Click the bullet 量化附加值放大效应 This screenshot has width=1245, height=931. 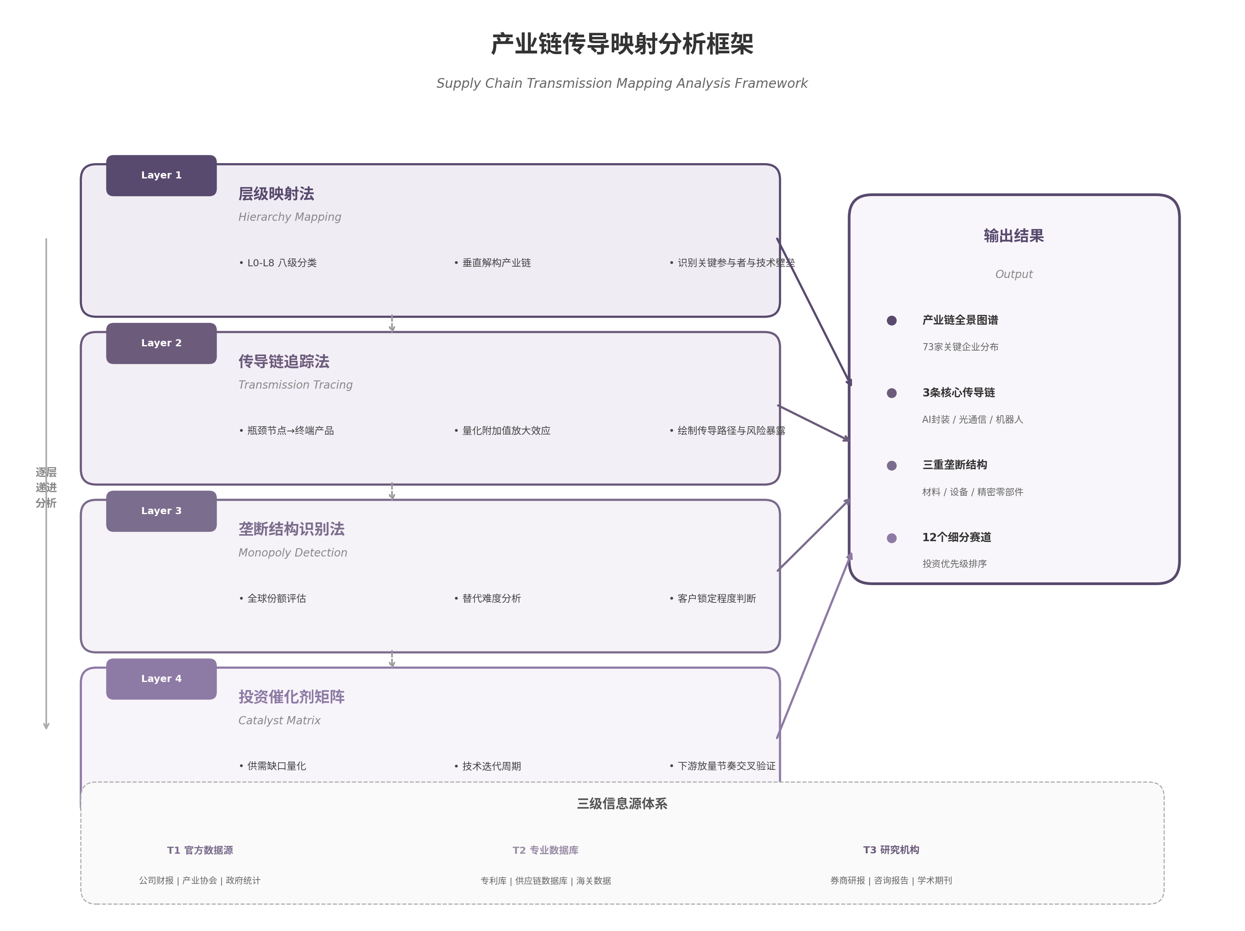pos(502,431)
